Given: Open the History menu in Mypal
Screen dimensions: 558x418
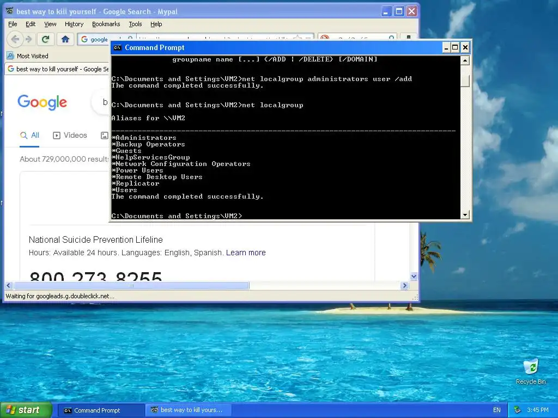Looking at the screenshot, I should point(74,24).
